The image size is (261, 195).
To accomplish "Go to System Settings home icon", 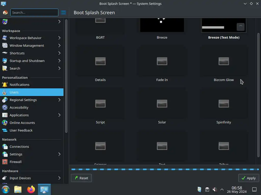I will [x=5, y=12].
